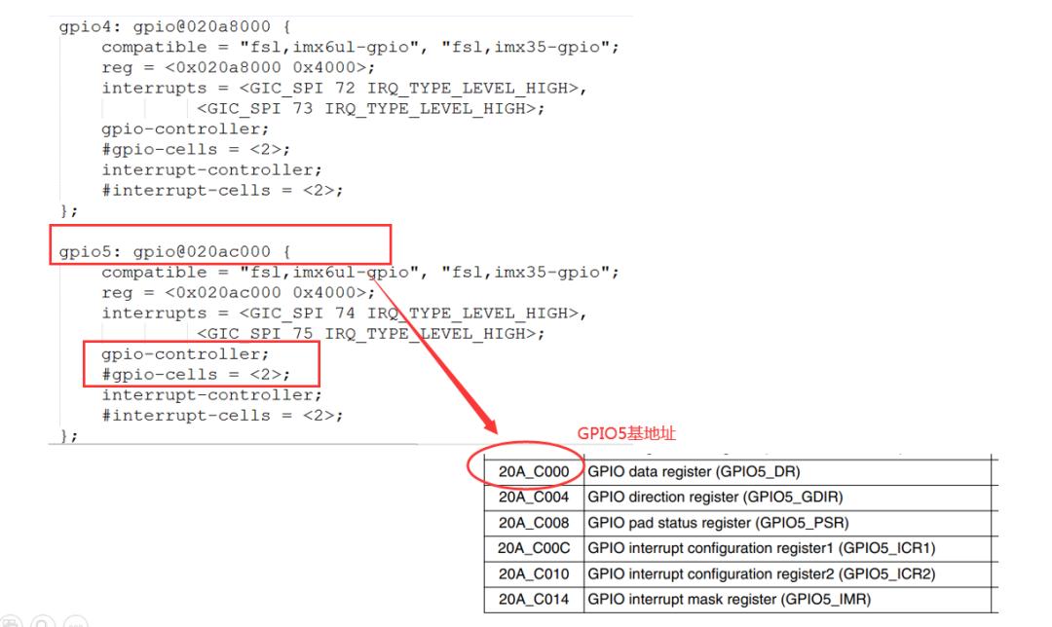Click the GPIO direction register (GPIO5_GDIR) row
Viewport: 1052px width, 627px height.
click(x=741, y=498)
